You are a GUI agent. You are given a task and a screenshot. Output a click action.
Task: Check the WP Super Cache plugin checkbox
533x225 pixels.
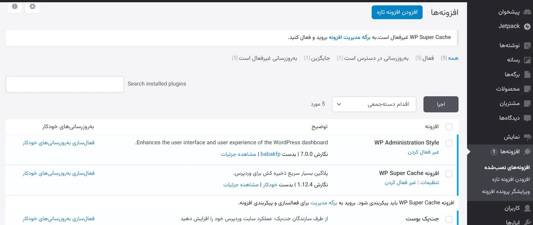coord(449,174)
